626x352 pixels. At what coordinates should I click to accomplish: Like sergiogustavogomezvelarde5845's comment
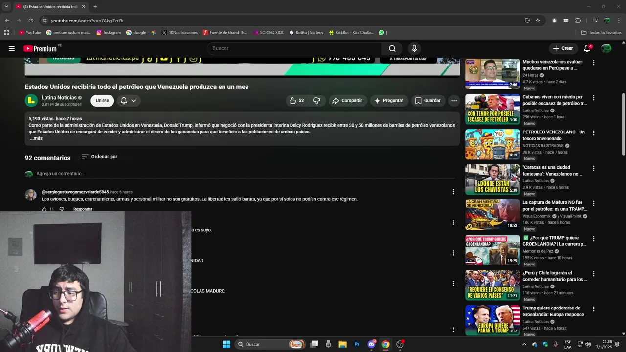pos(45,209)
